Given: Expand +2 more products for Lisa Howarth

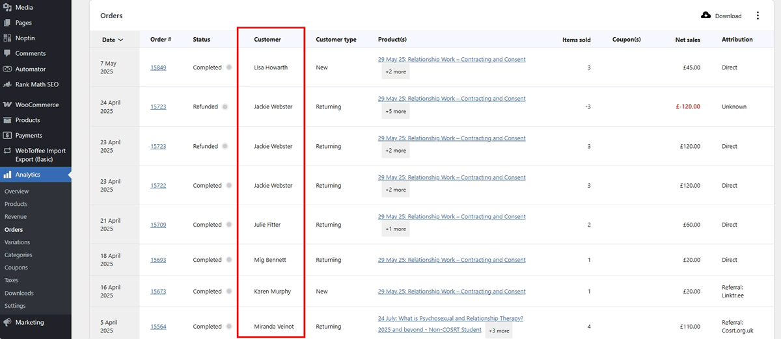Looking at the screenshot, I should 396,72.
